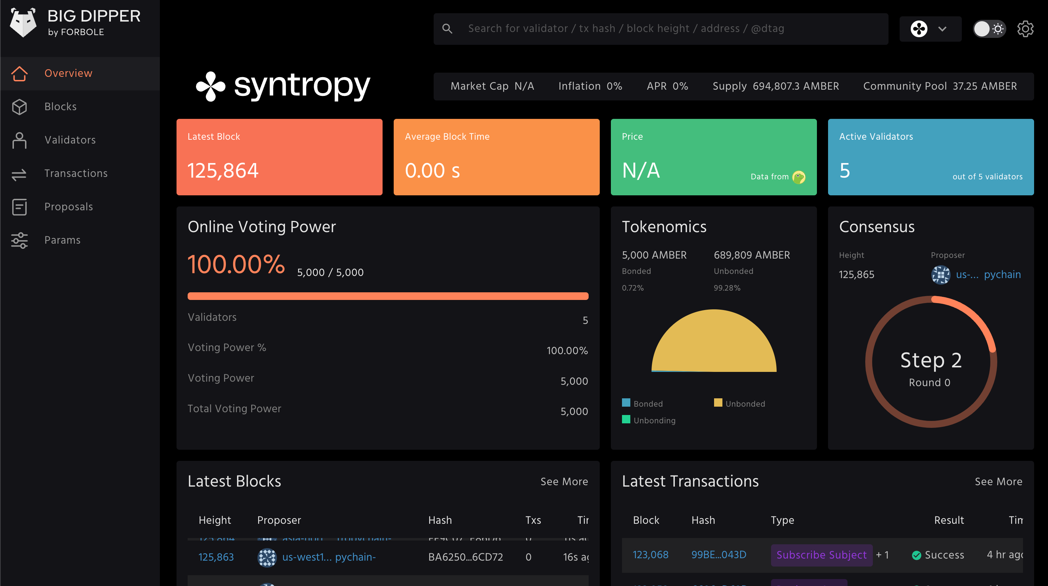Viewport: 1048px width, 586px height.
Task: Click the CoinGecko icon in the Price card
Action: (799, 177)
